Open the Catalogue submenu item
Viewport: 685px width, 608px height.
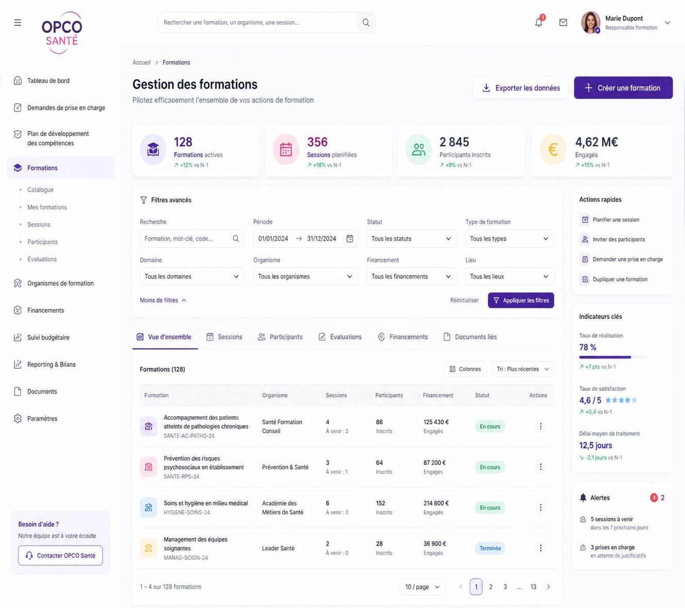pyautogui.click(x=40, y=190)
